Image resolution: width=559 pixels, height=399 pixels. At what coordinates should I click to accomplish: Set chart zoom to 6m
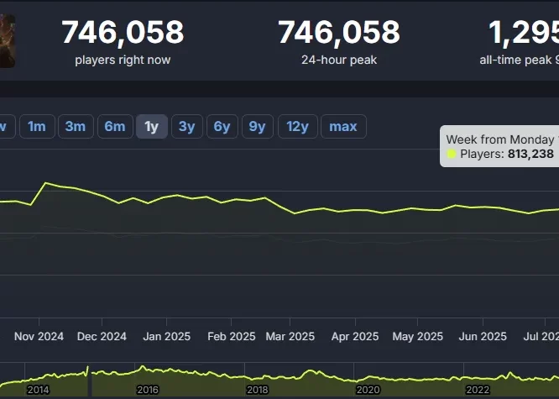pos(114,127)
